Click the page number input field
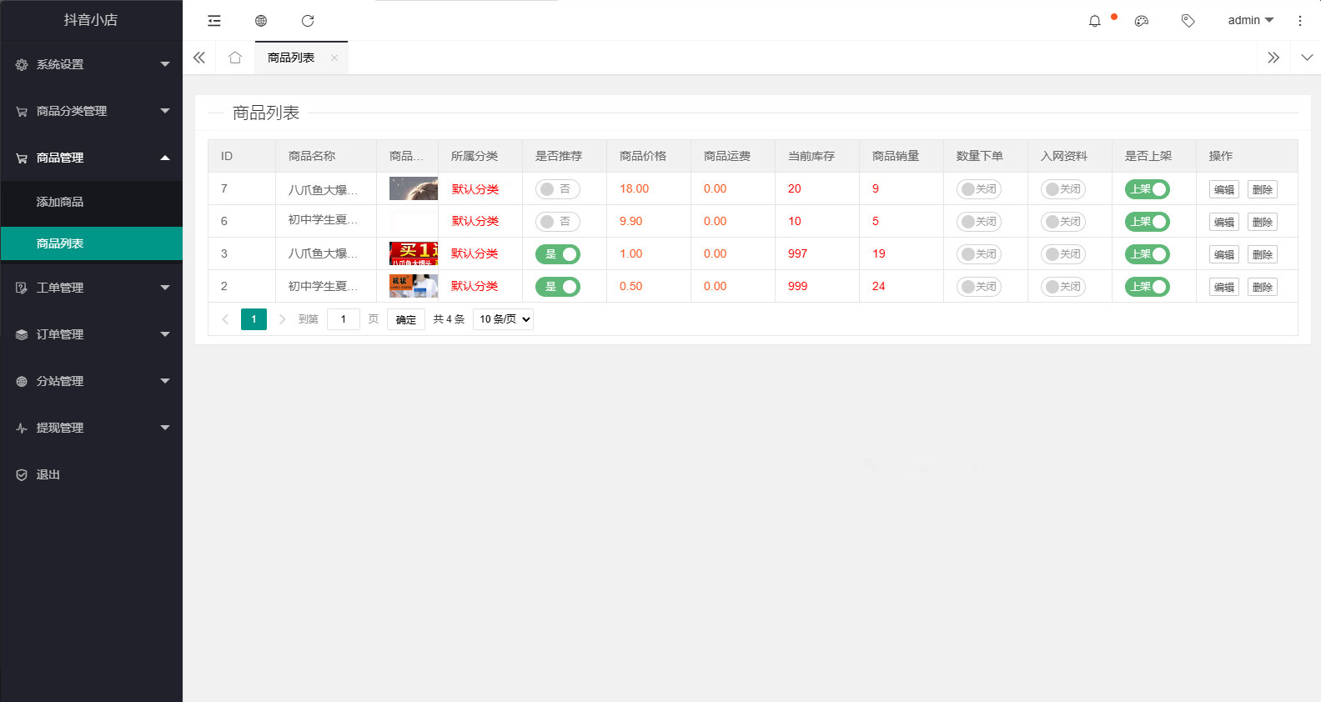 (343, 319)
